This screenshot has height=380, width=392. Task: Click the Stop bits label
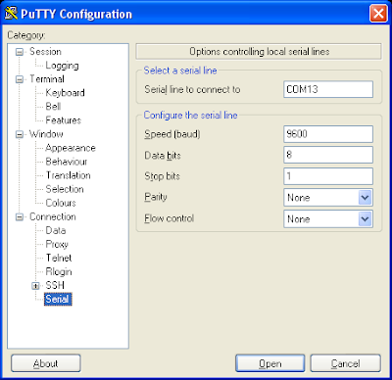tap(162, 176)
